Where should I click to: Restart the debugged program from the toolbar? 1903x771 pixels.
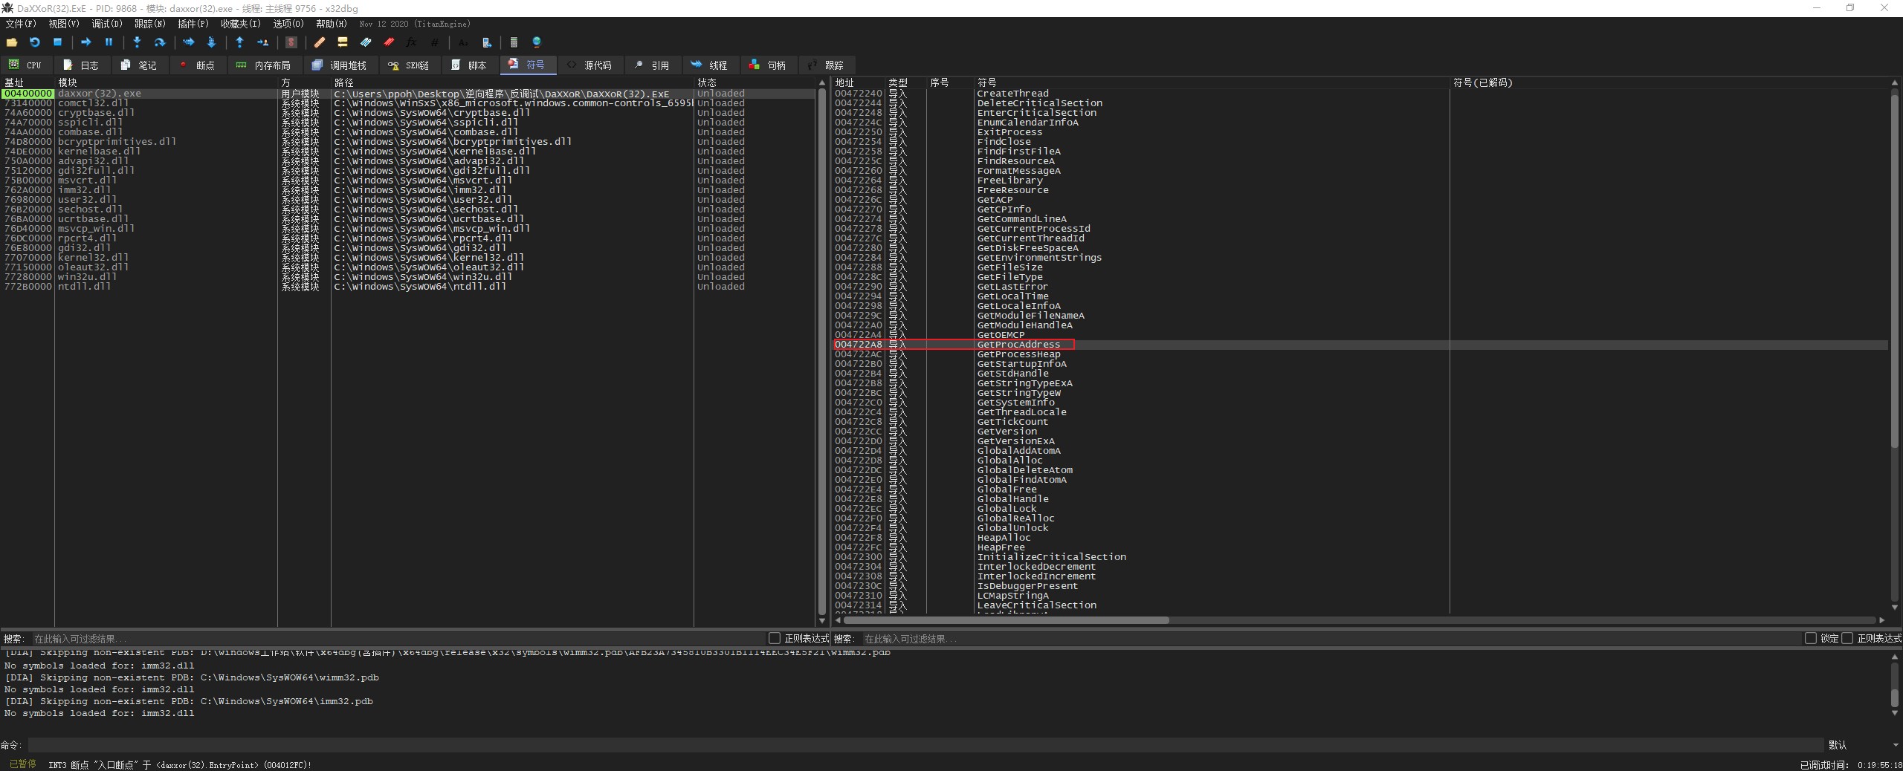click(x=34, y=42)
